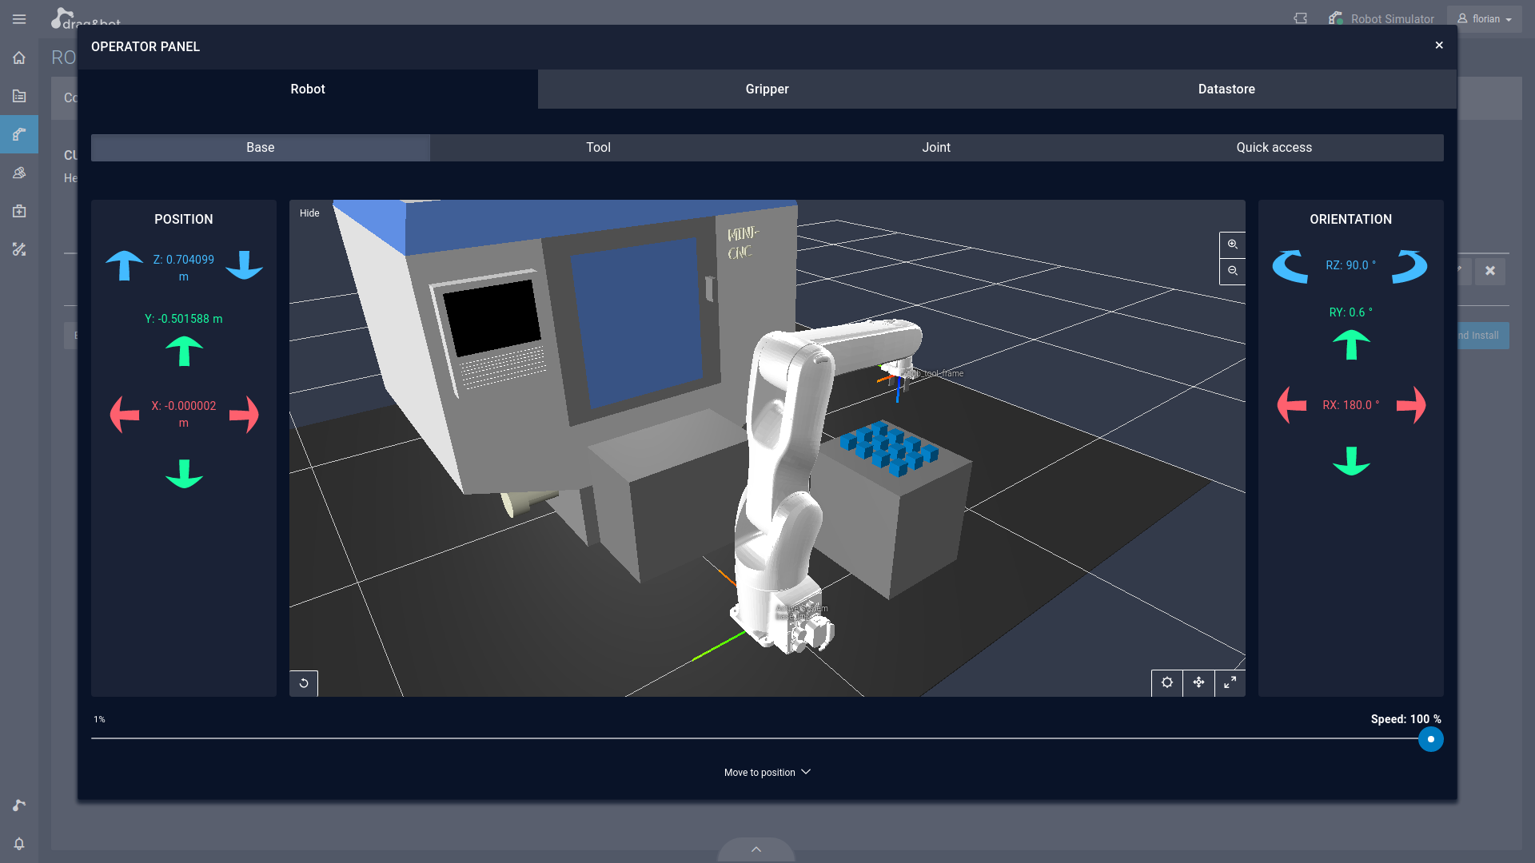The height and width of the screenshot is (863, 1535).
Task: Select the Tool coordinate mode
Action: pos(598,148)
